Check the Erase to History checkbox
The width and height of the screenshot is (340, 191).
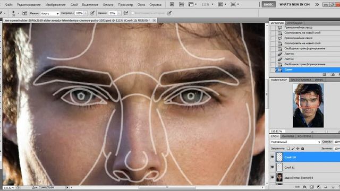click(x=133, y=13)
